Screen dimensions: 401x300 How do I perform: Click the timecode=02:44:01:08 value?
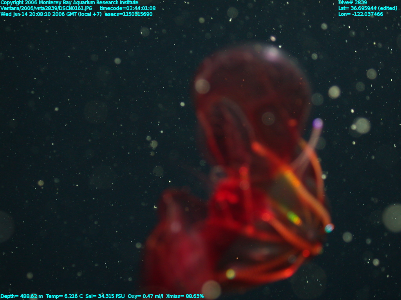point(128,9)
